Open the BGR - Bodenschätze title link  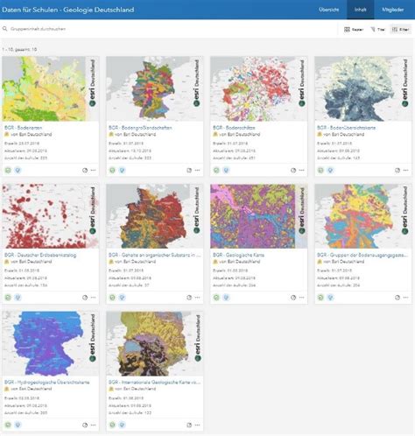pyautogui.click(x=234, y=128)
